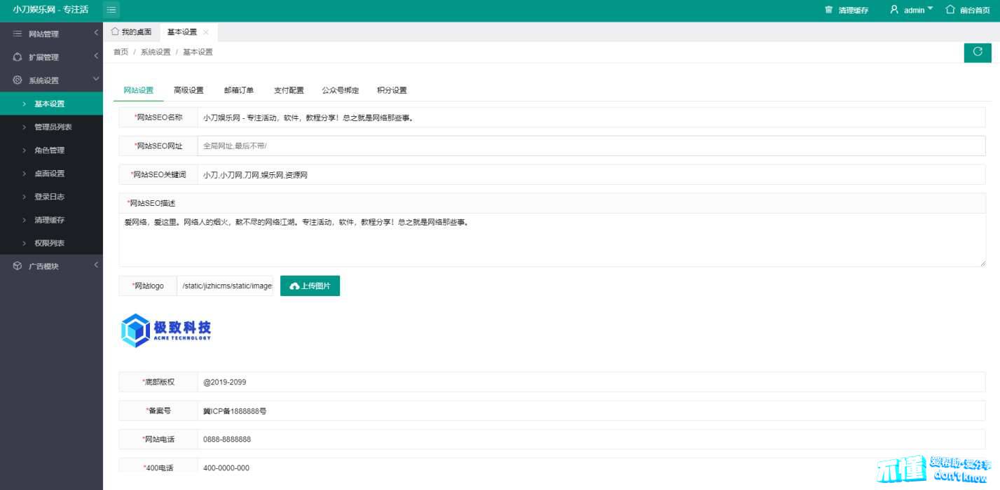
Task: Click the 系统设置 gear icon
Action: (18, 80)
